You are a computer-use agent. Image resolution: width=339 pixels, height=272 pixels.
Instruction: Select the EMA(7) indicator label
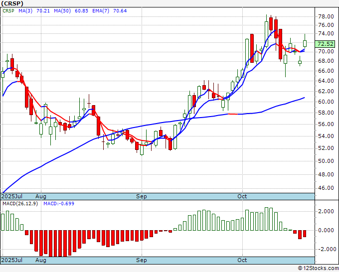[101, 11]
